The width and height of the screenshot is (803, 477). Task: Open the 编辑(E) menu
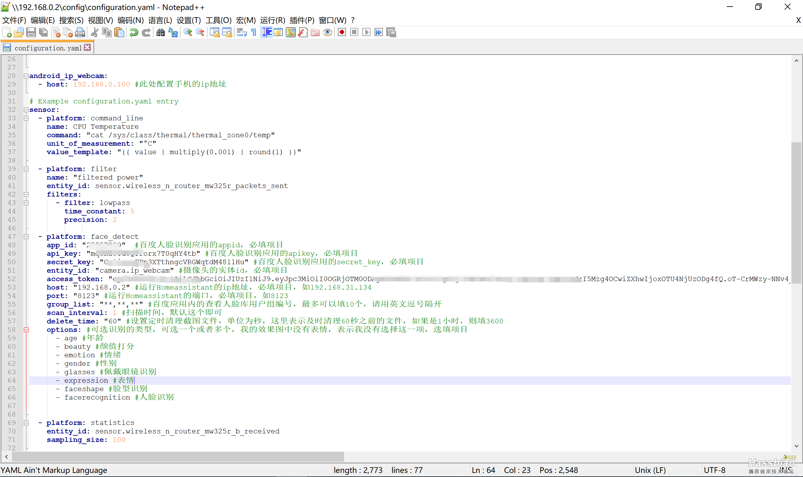point(43,20)
